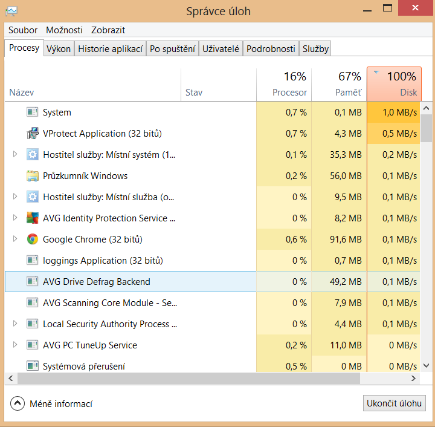Expand Local Security Authority Process row
435x427 pixels.
[x=15, y=324]
